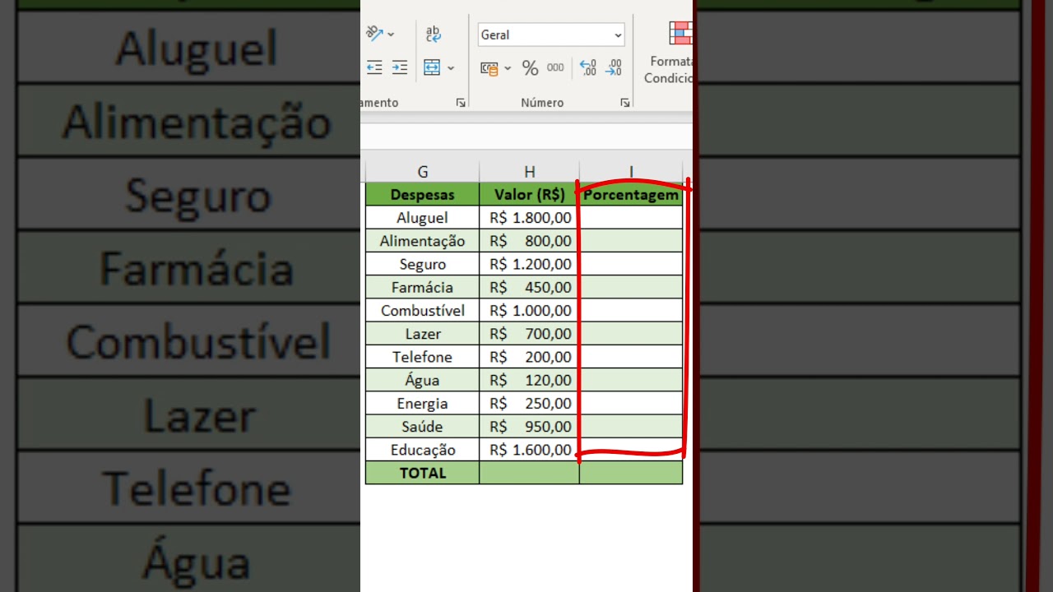Click the R$ 250,00 value cell

click(529, 403)
